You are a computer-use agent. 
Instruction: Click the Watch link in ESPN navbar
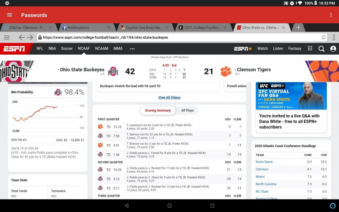(262, 49)
